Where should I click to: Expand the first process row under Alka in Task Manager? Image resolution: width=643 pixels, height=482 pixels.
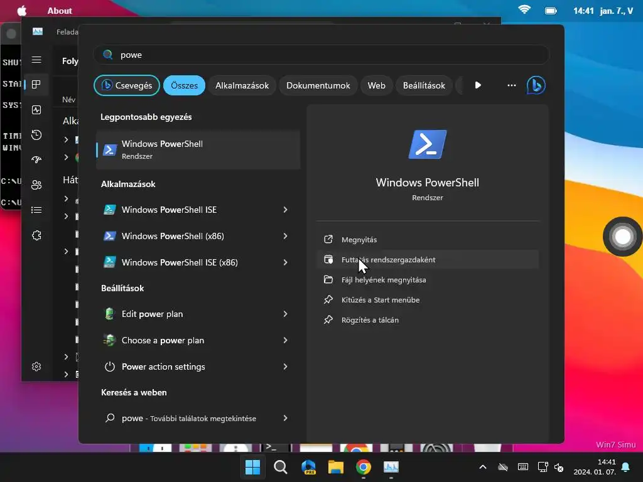(x=66, y=140)
